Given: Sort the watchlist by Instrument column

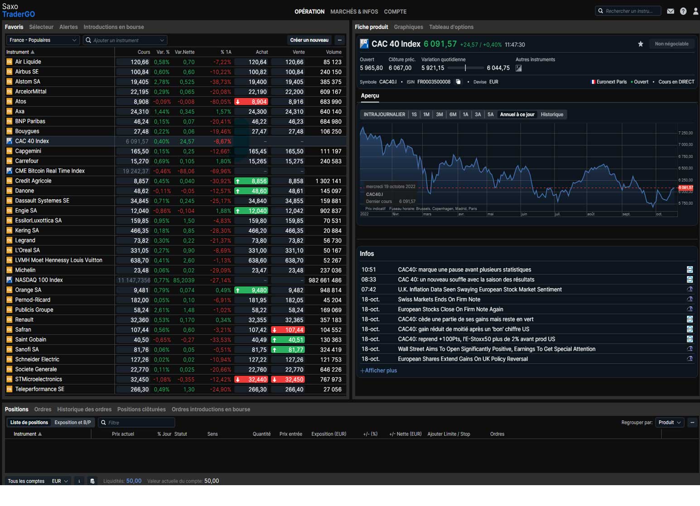Looking at the screenshot, I should pyautogui.click(x=20, y=52).
